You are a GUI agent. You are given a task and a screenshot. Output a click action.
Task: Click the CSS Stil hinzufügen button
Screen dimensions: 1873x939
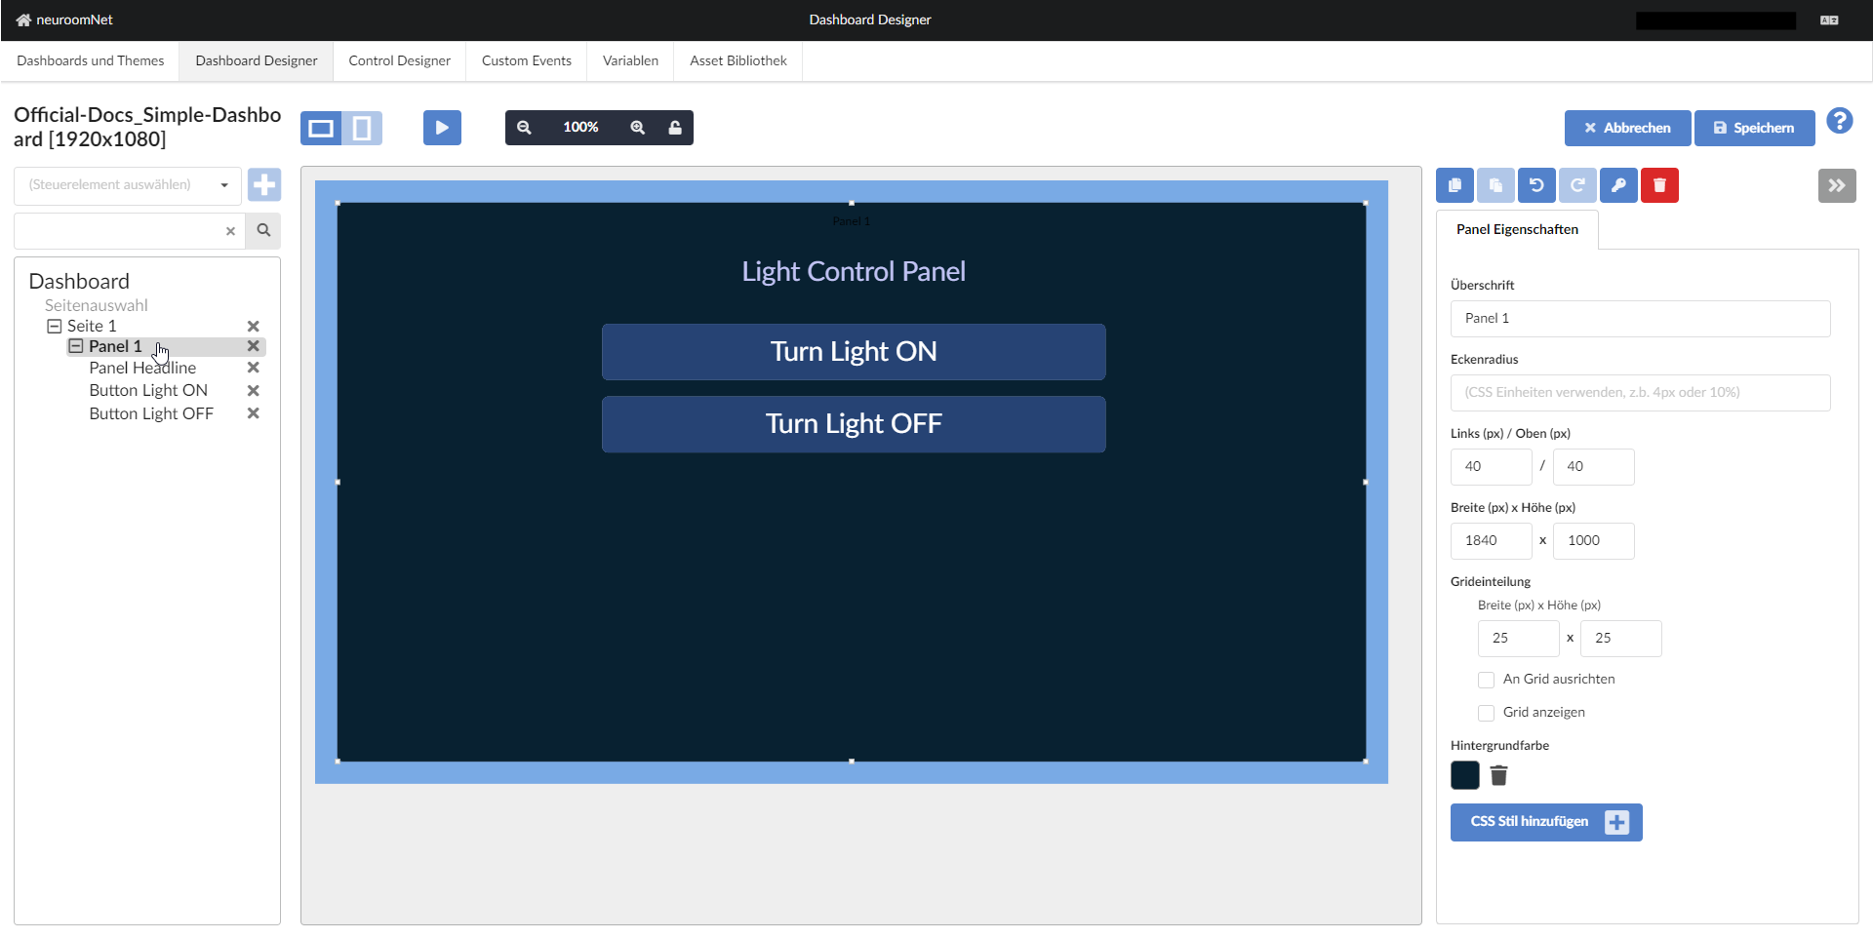tap(1545, 821)
